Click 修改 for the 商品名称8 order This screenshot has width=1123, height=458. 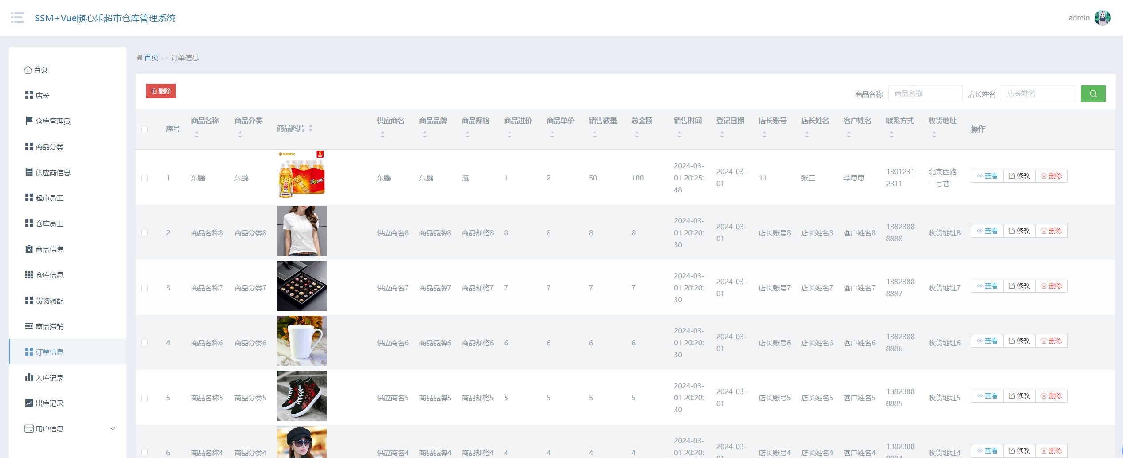pos(1019,231)
